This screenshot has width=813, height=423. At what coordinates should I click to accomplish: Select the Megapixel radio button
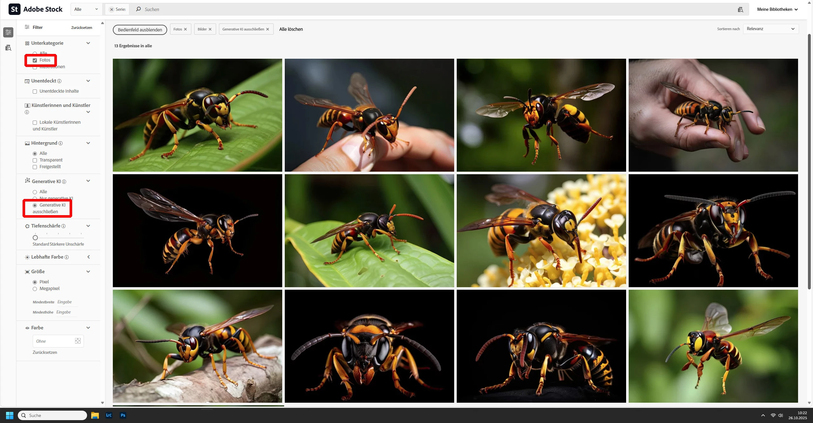pos(35,289)
